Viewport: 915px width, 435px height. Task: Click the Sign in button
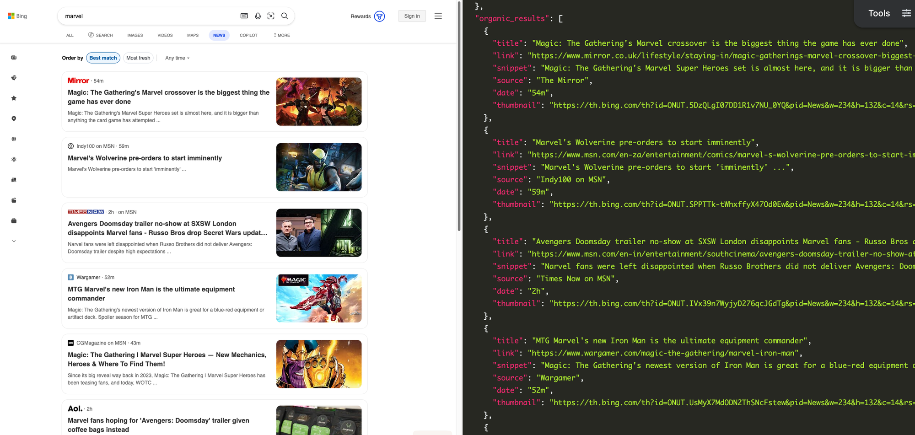(412, 16)
